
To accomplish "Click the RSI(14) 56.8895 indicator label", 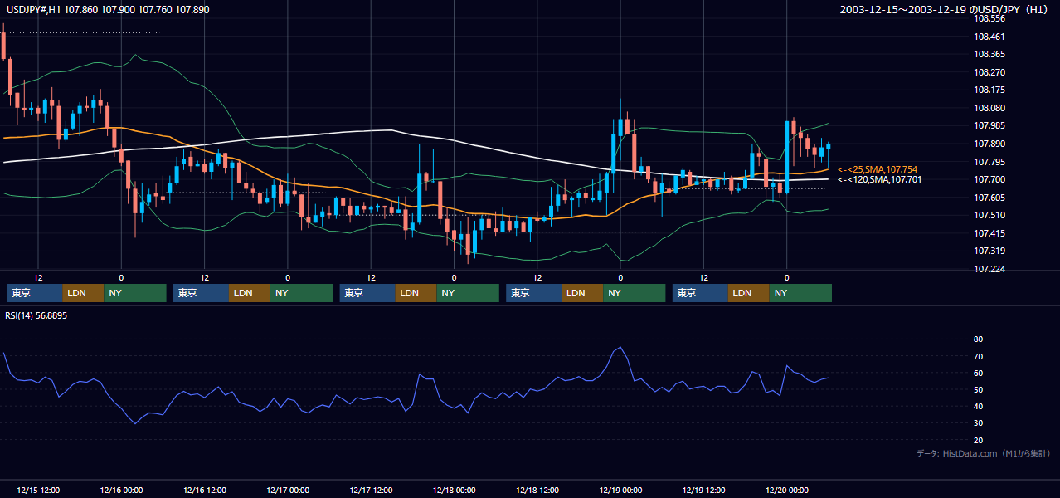I will point(36,315).
